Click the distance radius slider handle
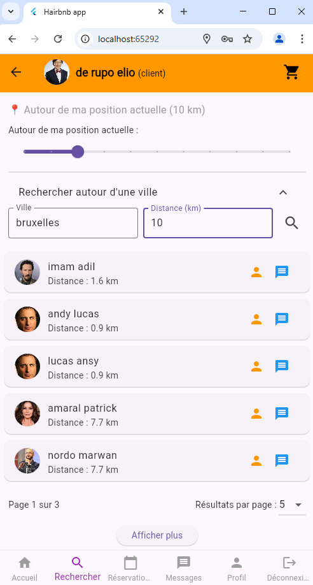Screen dimensions: 313x585 point(78,152)
